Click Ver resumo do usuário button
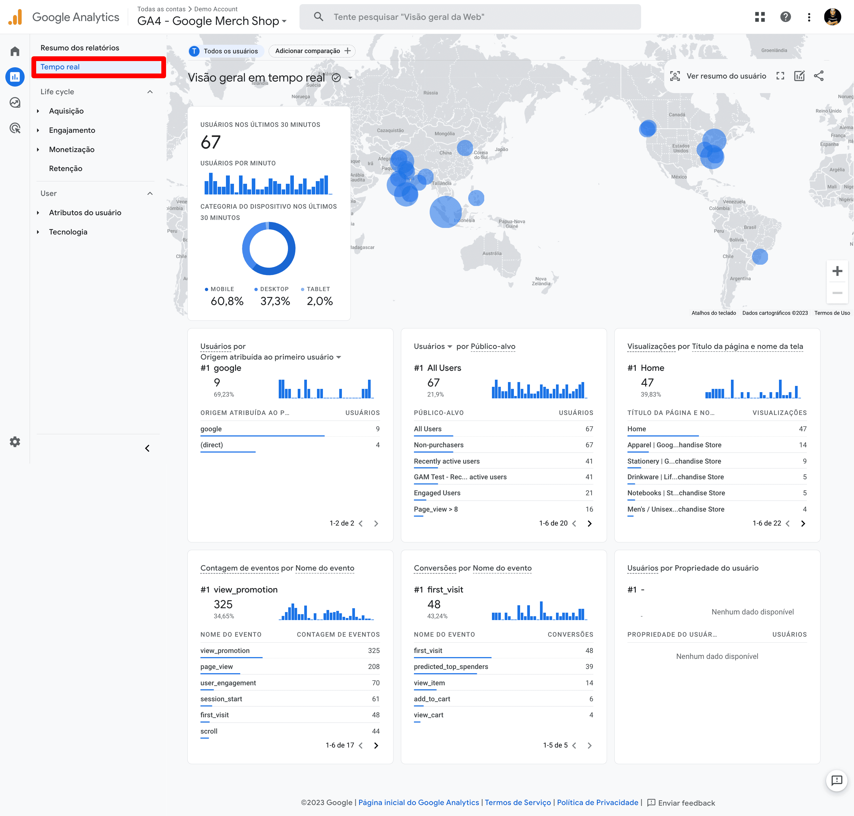The image size is (854, 816). [x=718, y=76]
